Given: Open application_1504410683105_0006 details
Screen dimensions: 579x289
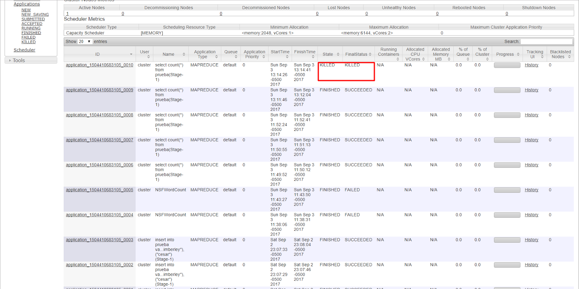Looking at the screenshot, I should coord(100,165).
